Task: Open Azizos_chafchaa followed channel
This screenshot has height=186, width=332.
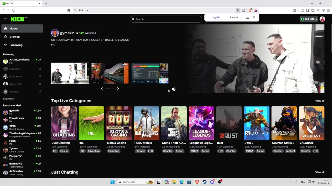Action: (22, 61)
